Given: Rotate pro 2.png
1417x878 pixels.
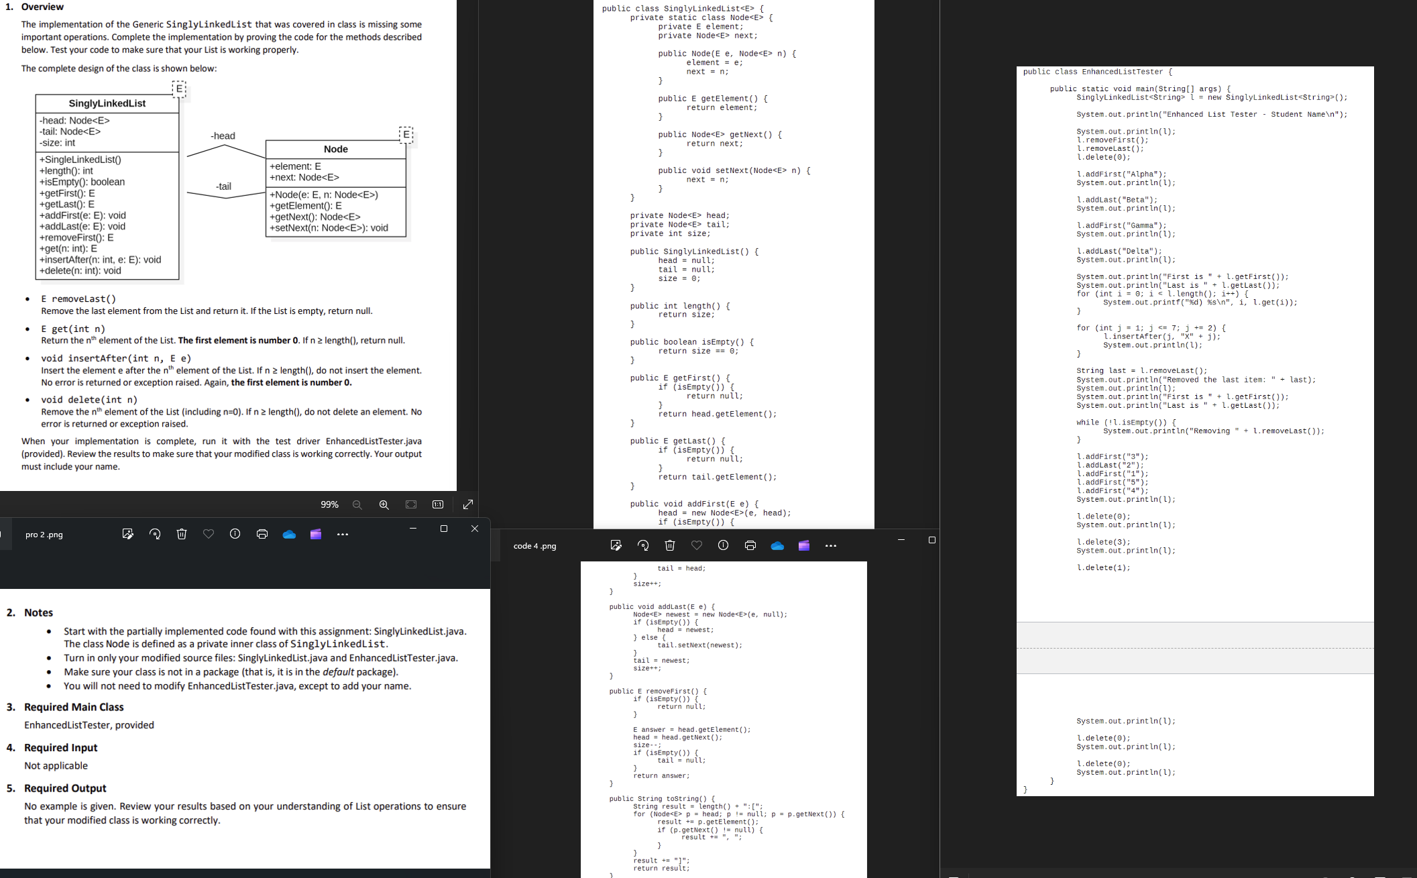Looking at the screenshot, I should [155, 533].
